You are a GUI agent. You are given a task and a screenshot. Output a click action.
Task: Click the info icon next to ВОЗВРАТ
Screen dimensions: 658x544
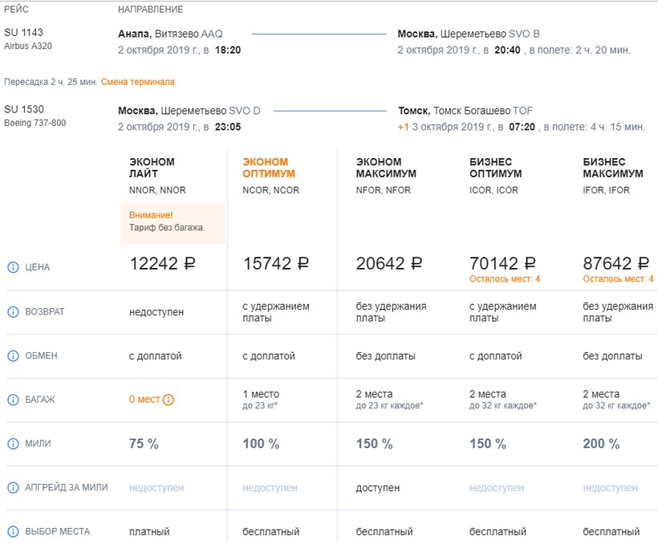coord(13,311)
